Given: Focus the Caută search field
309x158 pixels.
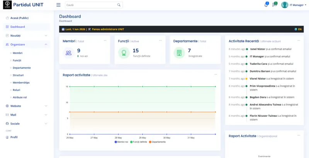Looking at the screenshot, I should pos(94,5).
